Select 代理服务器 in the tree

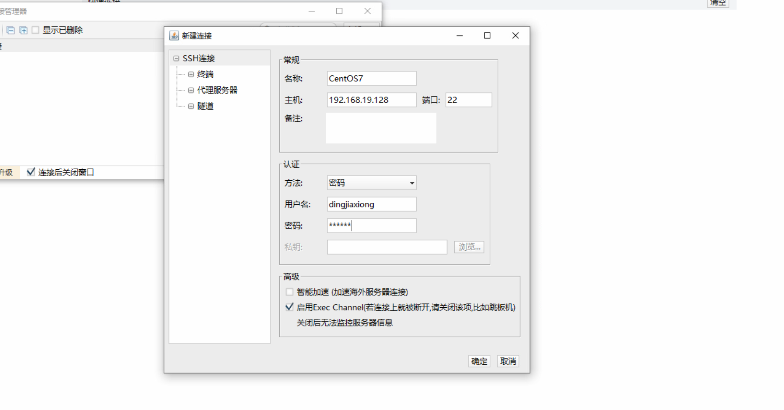click(x=217, y=90)
